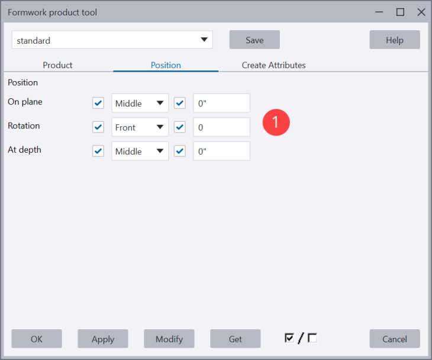The height and width of the screenshot is (360, 432).
Task: Cancel the dialog
Action: [x=394, y=339]
